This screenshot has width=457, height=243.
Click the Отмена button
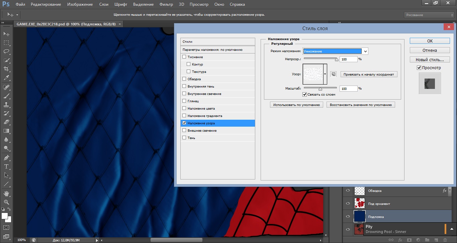[x=430, y=50]
